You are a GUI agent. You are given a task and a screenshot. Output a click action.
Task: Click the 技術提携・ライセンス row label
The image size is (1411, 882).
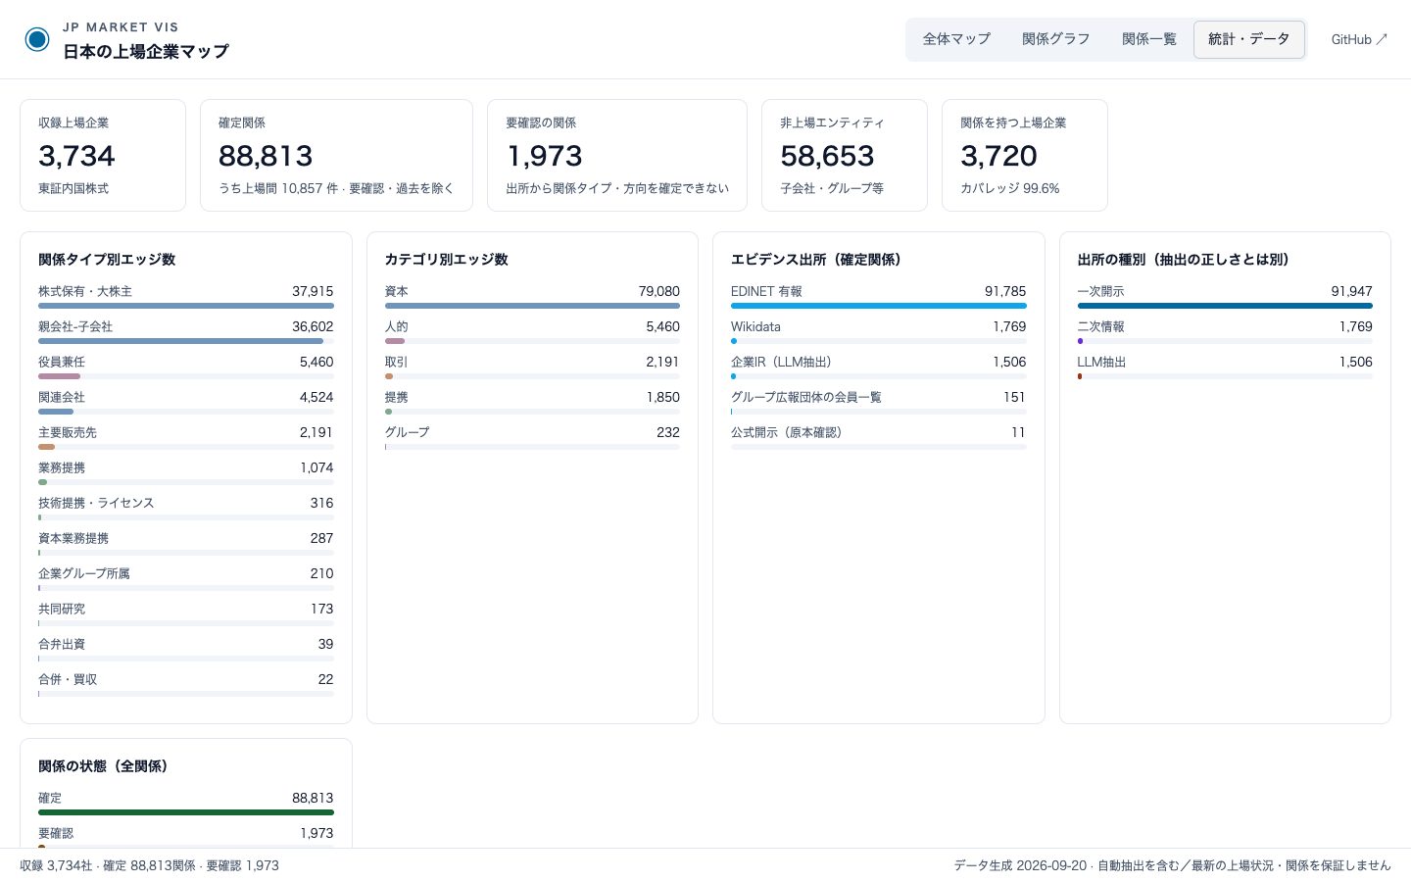tap(96, 503)
